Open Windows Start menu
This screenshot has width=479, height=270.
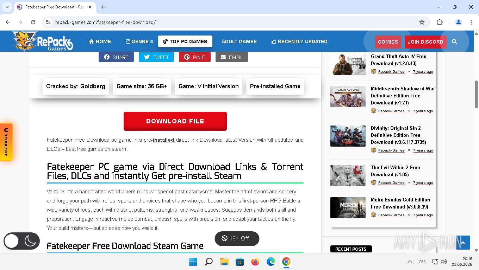tap(193, 262)
